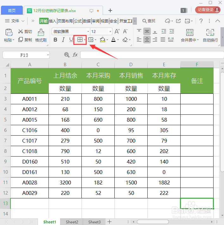224x225 pixels.
Task: Collapse the ribbon with the chevron
Action: 218,21
